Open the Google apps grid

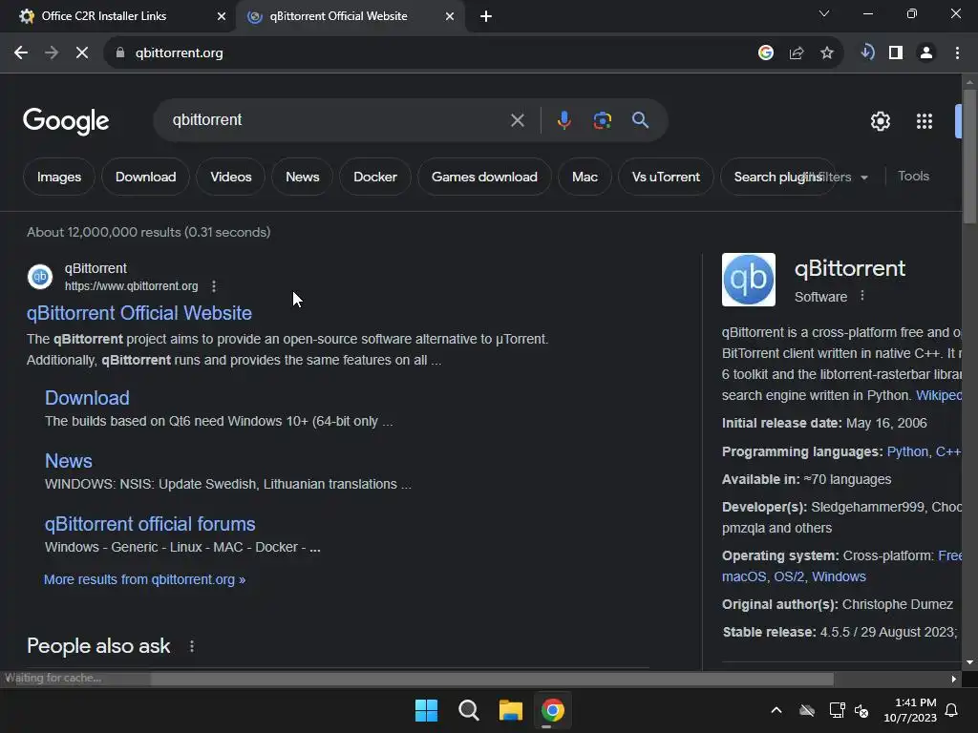[925, 121]
